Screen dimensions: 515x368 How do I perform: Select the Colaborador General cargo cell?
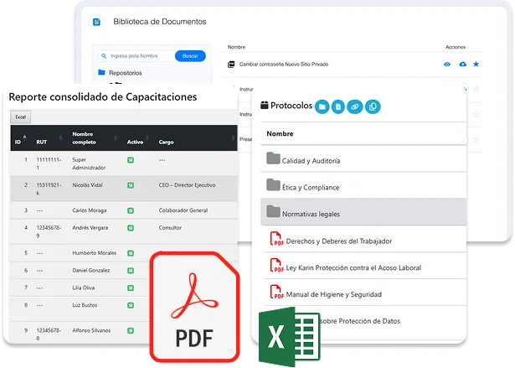point(183,210)
